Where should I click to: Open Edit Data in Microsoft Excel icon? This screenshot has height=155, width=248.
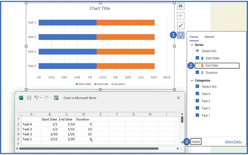tap(56, 98)
